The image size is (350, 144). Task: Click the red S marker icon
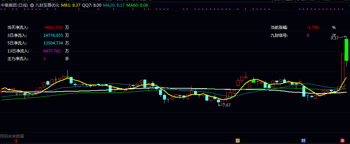16,140
